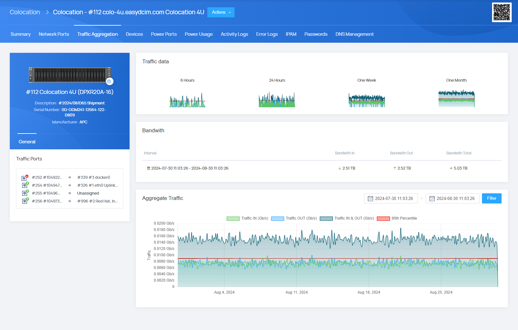Image resolution: width=518 pixels, height=330 pixels.
Task: Select the One Week traffic graph
Action: [367, 99]
